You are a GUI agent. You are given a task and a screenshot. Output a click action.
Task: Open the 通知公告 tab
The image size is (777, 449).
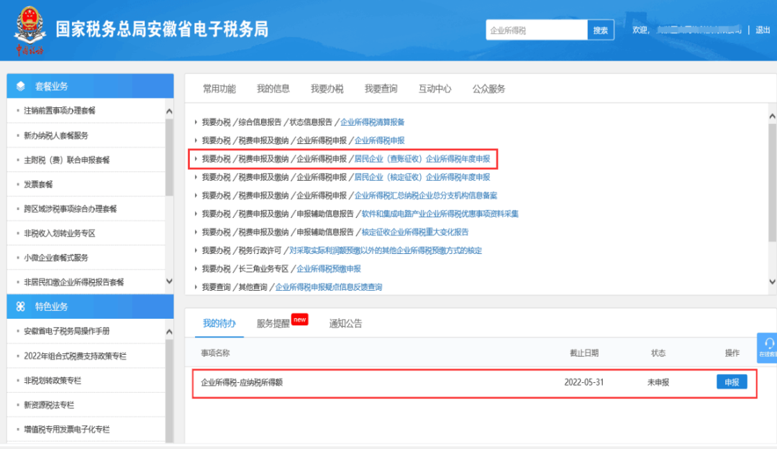(346, 324)
